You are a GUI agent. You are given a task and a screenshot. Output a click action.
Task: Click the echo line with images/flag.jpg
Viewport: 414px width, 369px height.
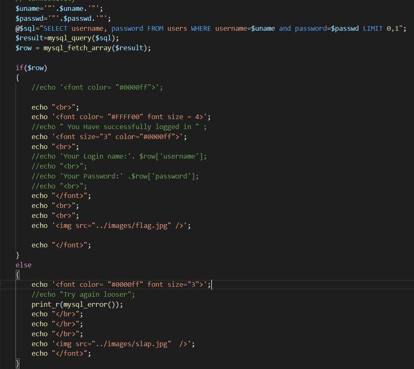[x=111, y=225]
